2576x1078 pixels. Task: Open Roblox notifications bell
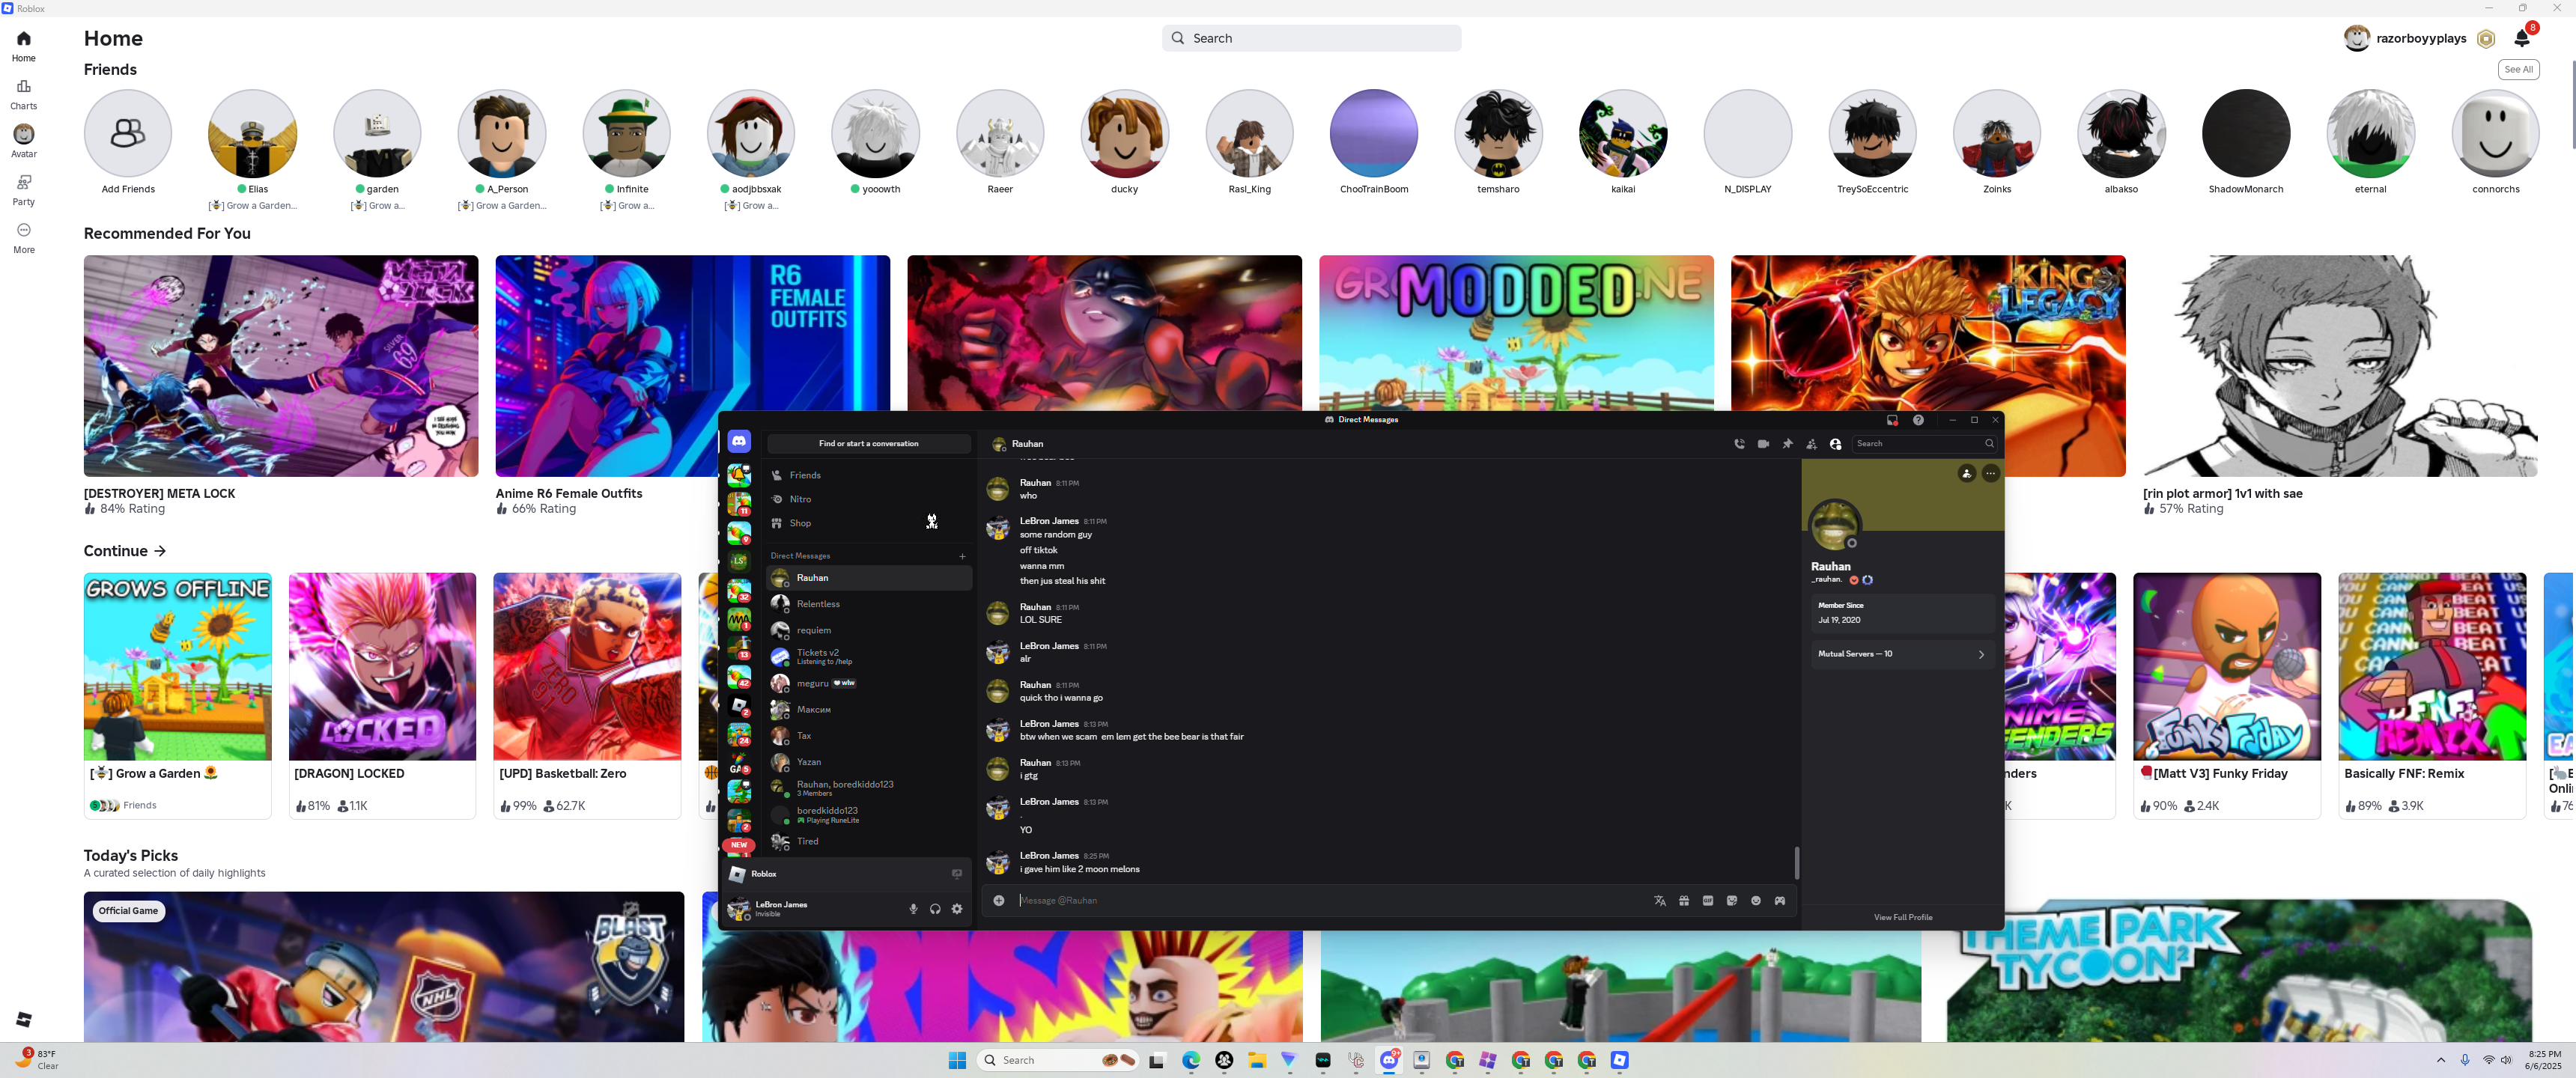[2521, 38]
